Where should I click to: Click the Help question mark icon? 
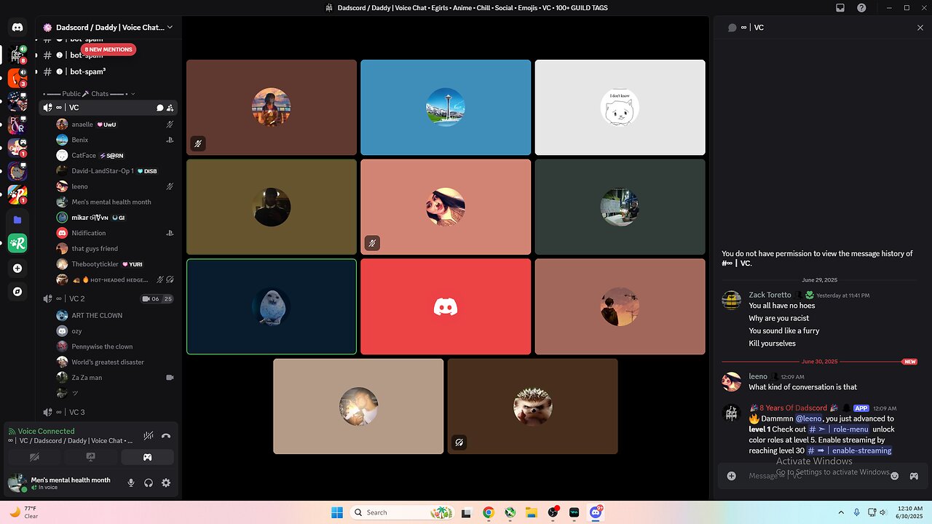(x=861, y=8)
